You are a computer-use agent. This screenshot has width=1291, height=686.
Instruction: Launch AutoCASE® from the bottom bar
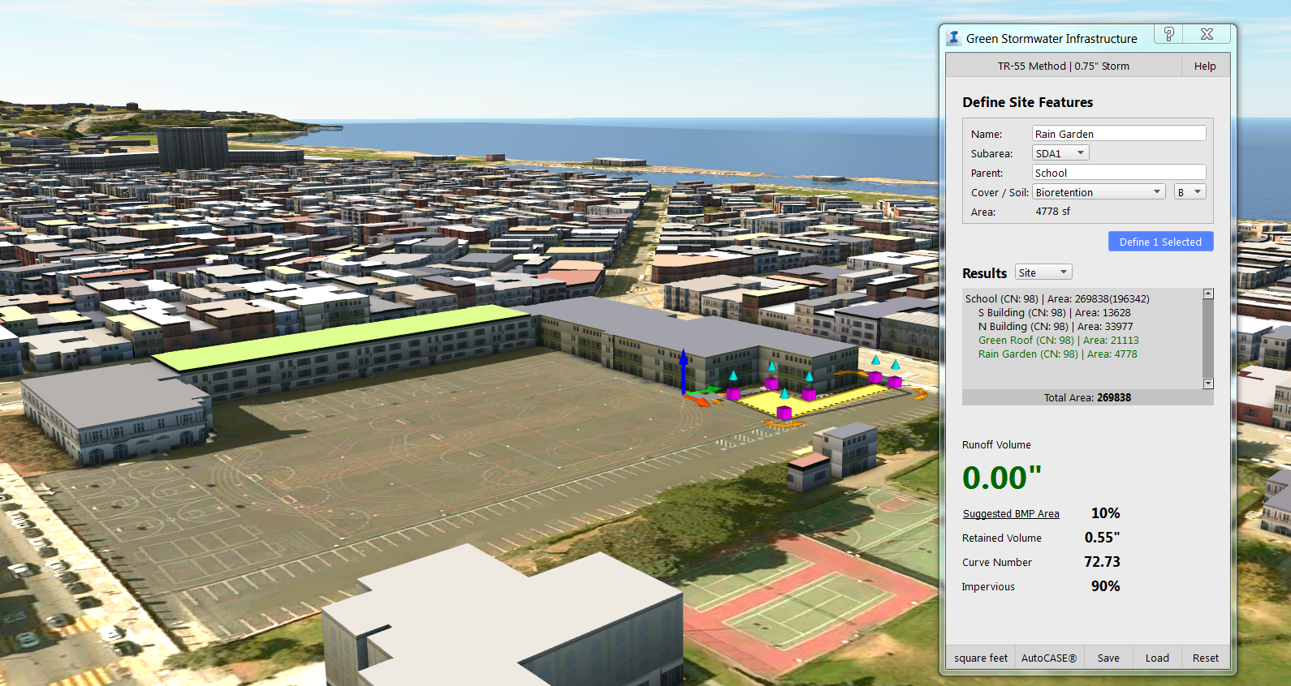(x=1049, y=658)
